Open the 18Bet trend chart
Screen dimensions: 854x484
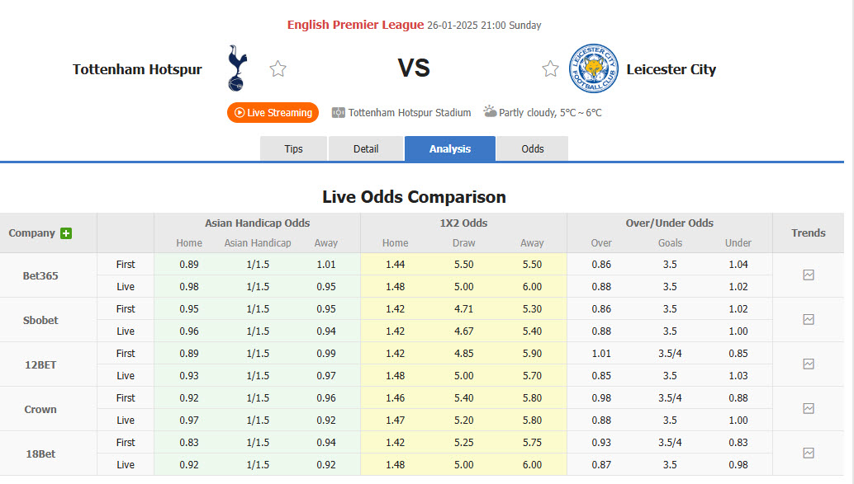click(808, 453)
